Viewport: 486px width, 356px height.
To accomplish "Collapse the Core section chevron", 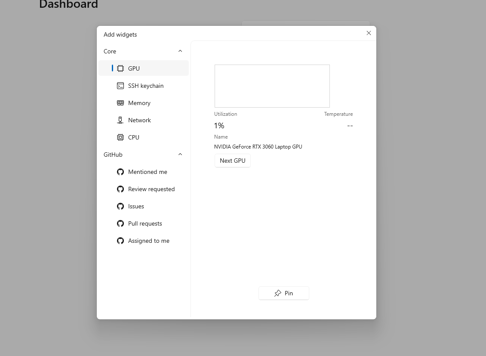I will (180, 51).
